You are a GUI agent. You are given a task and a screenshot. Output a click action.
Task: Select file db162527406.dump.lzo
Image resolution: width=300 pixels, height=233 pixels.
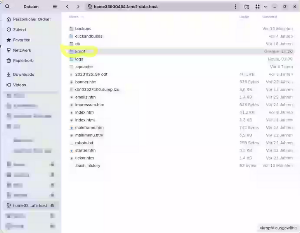180,90
